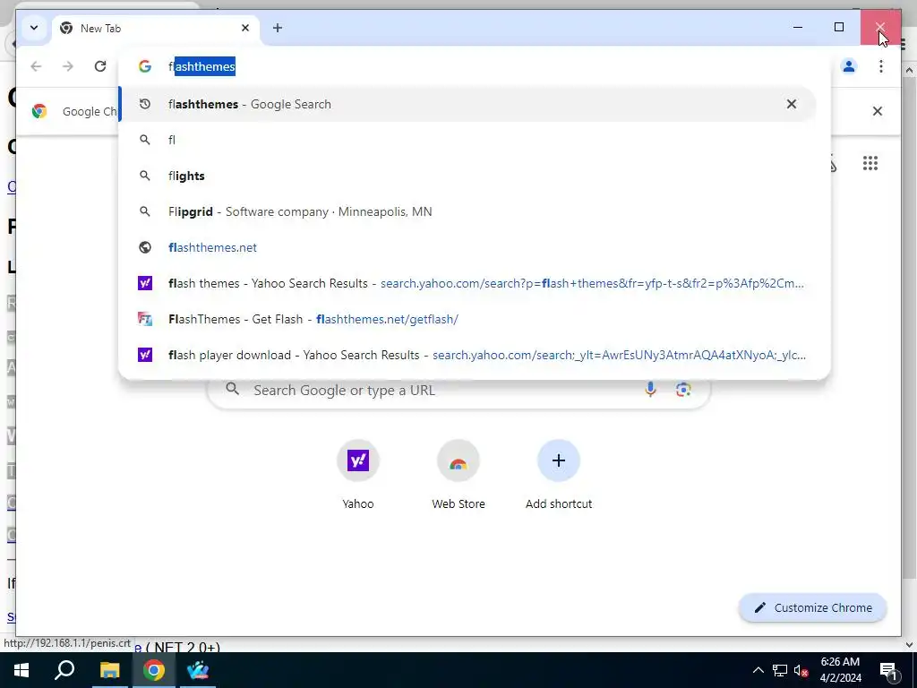Open the Windows Start menu
The height and width of the screenshot is (688, 917).
click(21, 670)
